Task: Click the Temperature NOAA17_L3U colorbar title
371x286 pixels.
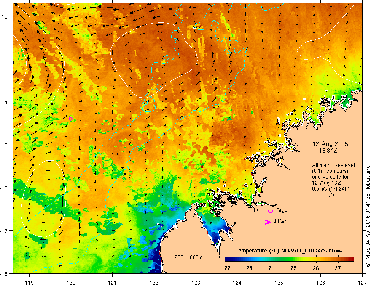Action: 288,251
